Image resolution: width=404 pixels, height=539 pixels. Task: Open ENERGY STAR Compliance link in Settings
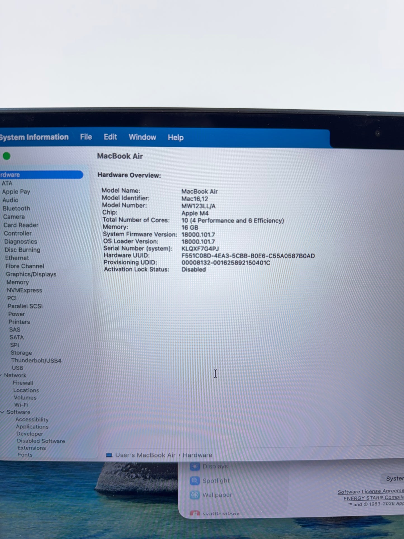(374, 498)
